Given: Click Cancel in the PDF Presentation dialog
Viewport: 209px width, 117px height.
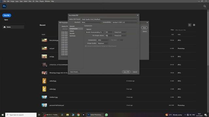Looking at the screenshot, I should [x=144, y=32].
